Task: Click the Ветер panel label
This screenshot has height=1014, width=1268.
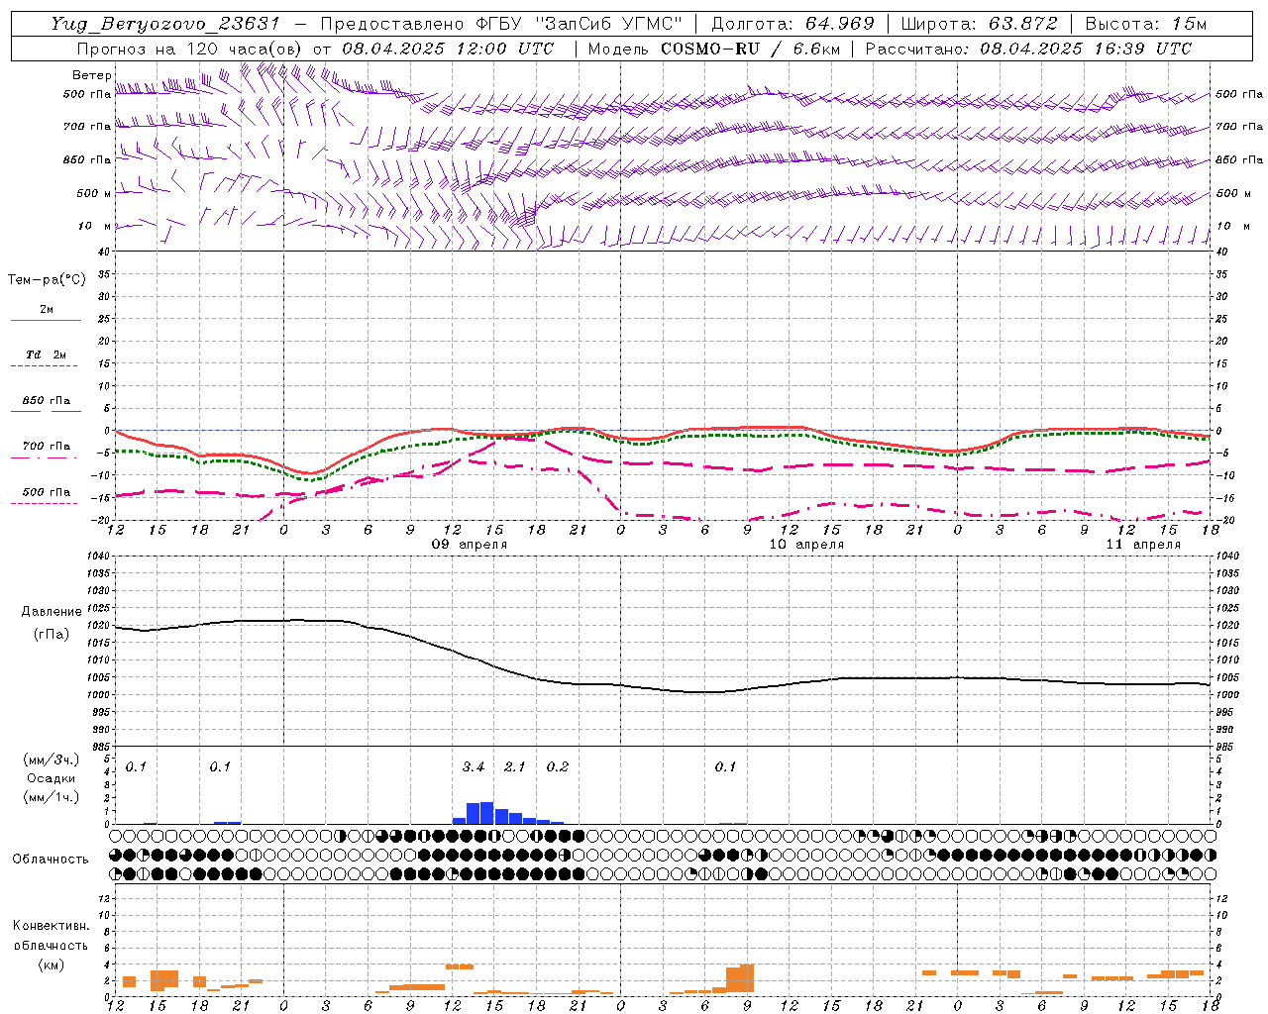Action: (x=92, y=75)
